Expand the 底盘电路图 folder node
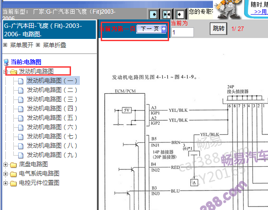268x210 pixels. tap(5, 165)
